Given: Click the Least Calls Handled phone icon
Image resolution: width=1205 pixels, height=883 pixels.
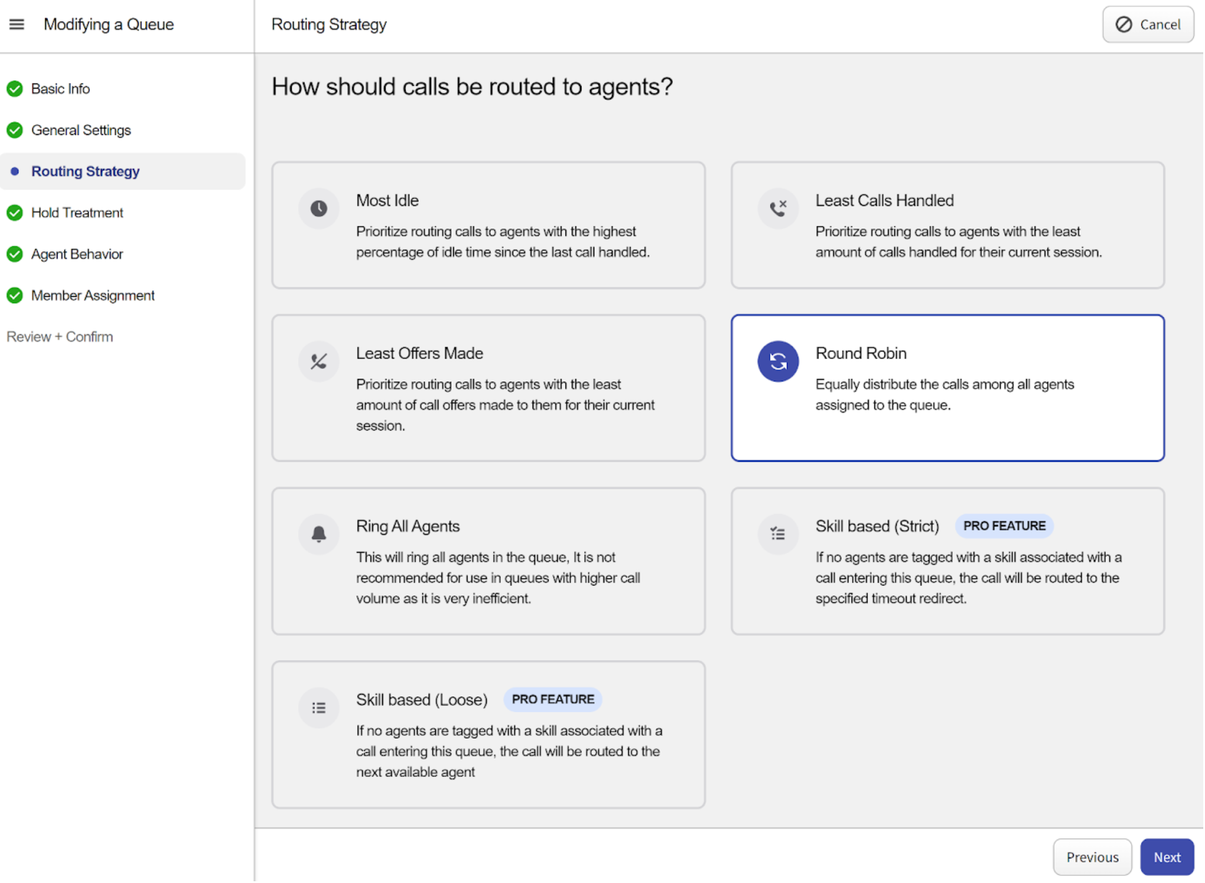Looking at the screenshot, I should (778, 208).
